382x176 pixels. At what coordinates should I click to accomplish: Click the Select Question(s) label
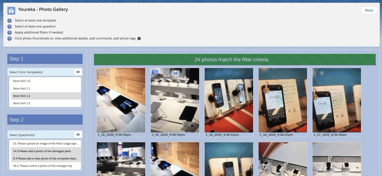pyautogui.click(x=22, y=135)
